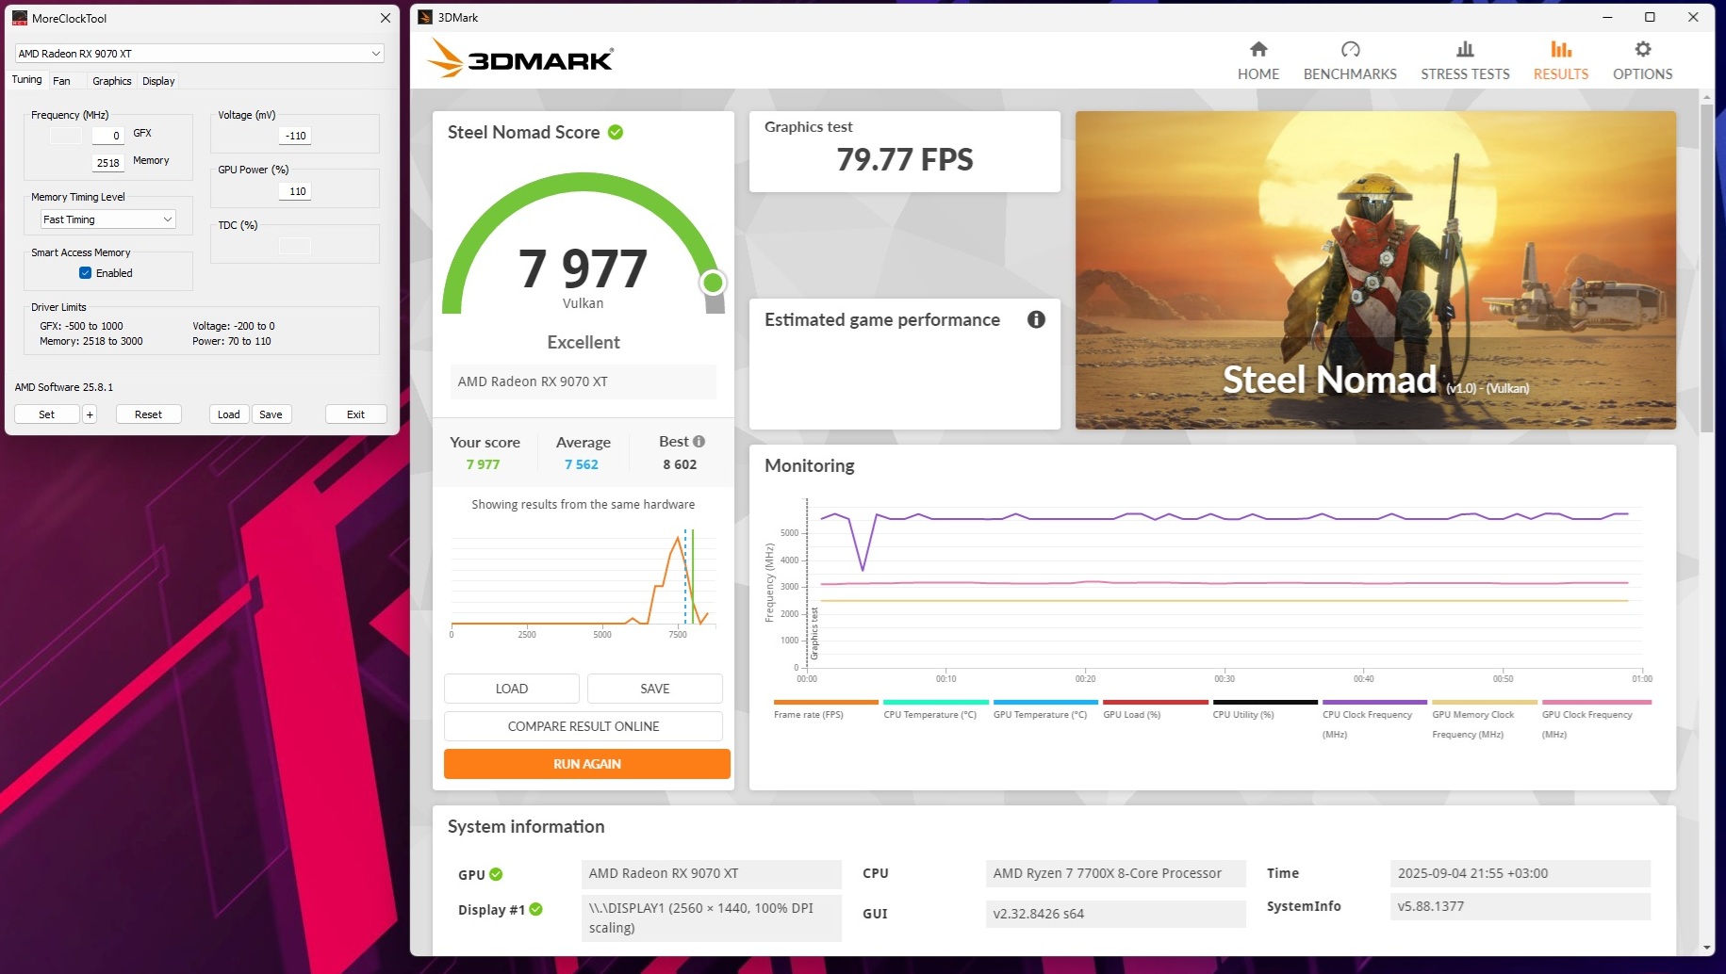Open the AMD Radeon RX 9070 XT device dropdown
The width and height of the screenshot is (1726, 974).
199,54
